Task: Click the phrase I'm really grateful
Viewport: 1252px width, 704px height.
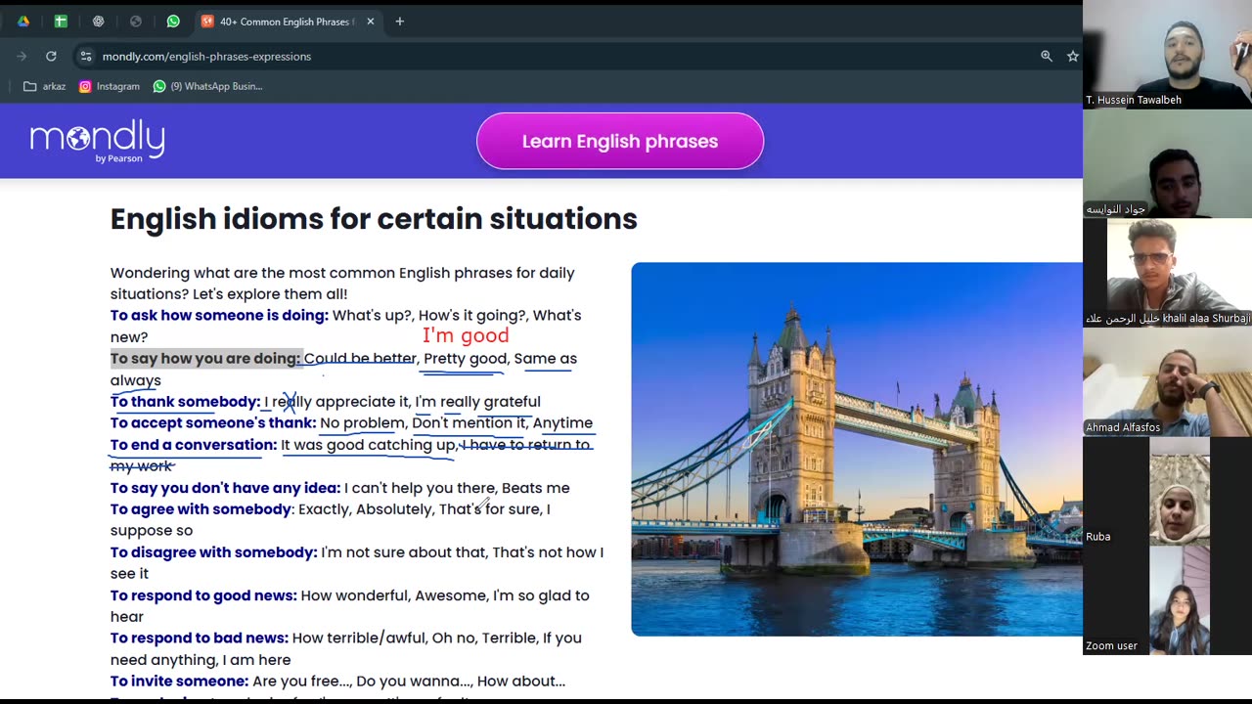Action: pos(477,401)
